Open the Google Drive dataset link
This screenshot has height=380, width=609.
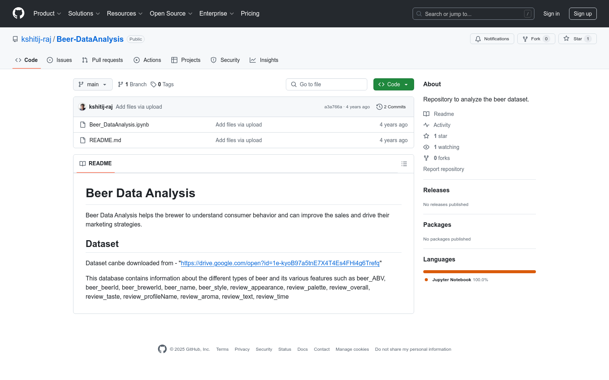(x=280, y=263)
